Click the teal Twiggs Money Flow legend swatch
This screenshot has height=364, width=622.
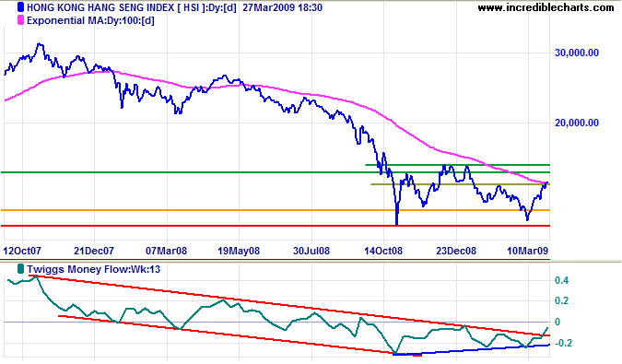[x=20, y=269]
